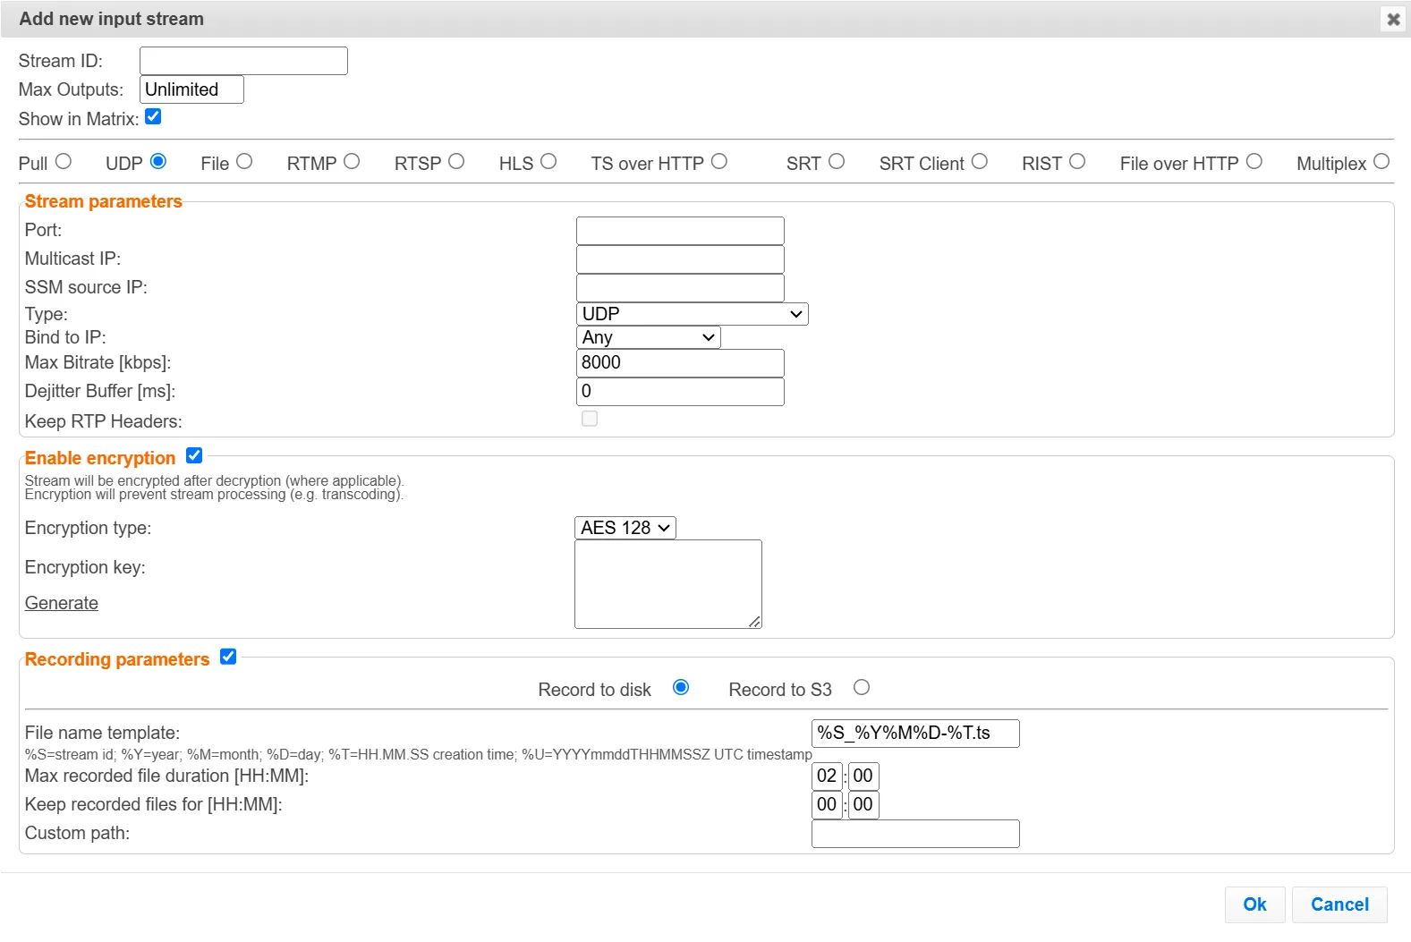The image size is (1411, 942).
Task: Open the Type dropdown showing UDP
Action: (693, 314)
